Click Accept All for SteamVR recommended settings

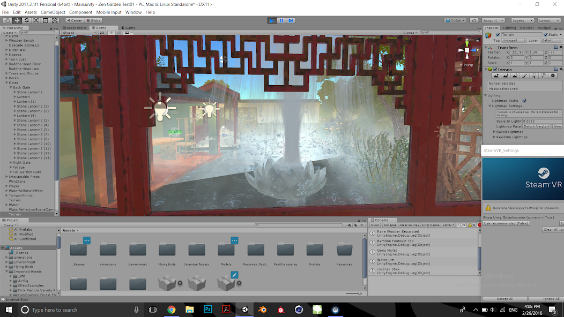(504, 299)
